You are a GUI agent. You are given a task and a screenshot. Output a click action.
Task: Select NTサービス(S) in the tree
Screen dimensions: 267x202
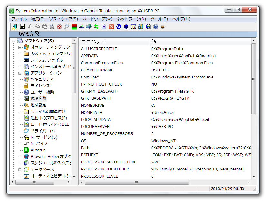click(x=44, y=137)
